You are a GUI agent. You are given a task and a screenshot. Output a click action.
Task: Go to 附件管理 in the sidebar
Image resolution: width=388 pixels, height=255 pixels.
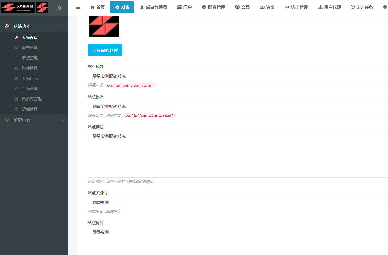click(30, 68)
